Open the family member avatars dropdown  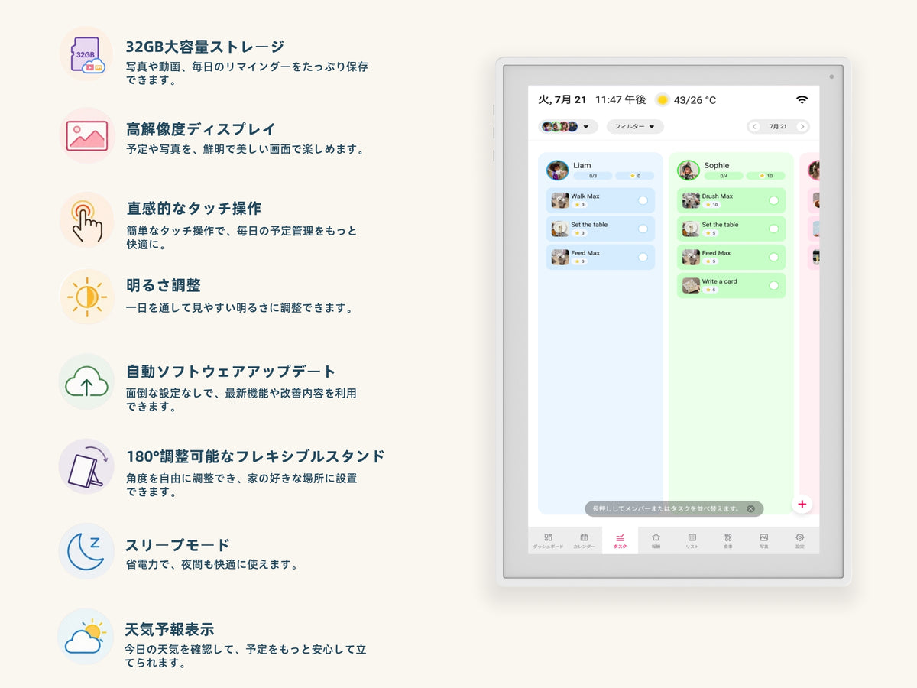coord(568,127)
